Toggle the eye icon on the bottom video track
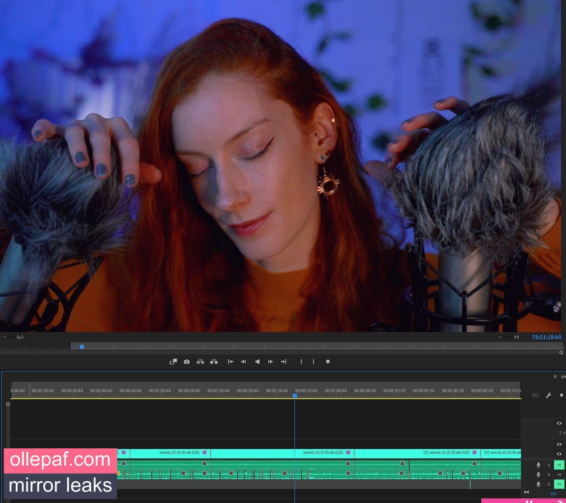566x503 pixels. coord(559,454)
